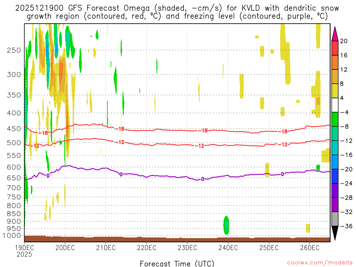Click the 850 pressure level label
Image resolution: width=356 pixels, height=267 pixels.
14,214
